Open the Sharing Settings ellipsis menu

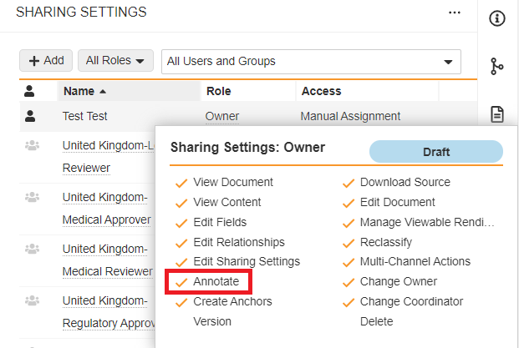pyautogui.click(x=455, y=13)
